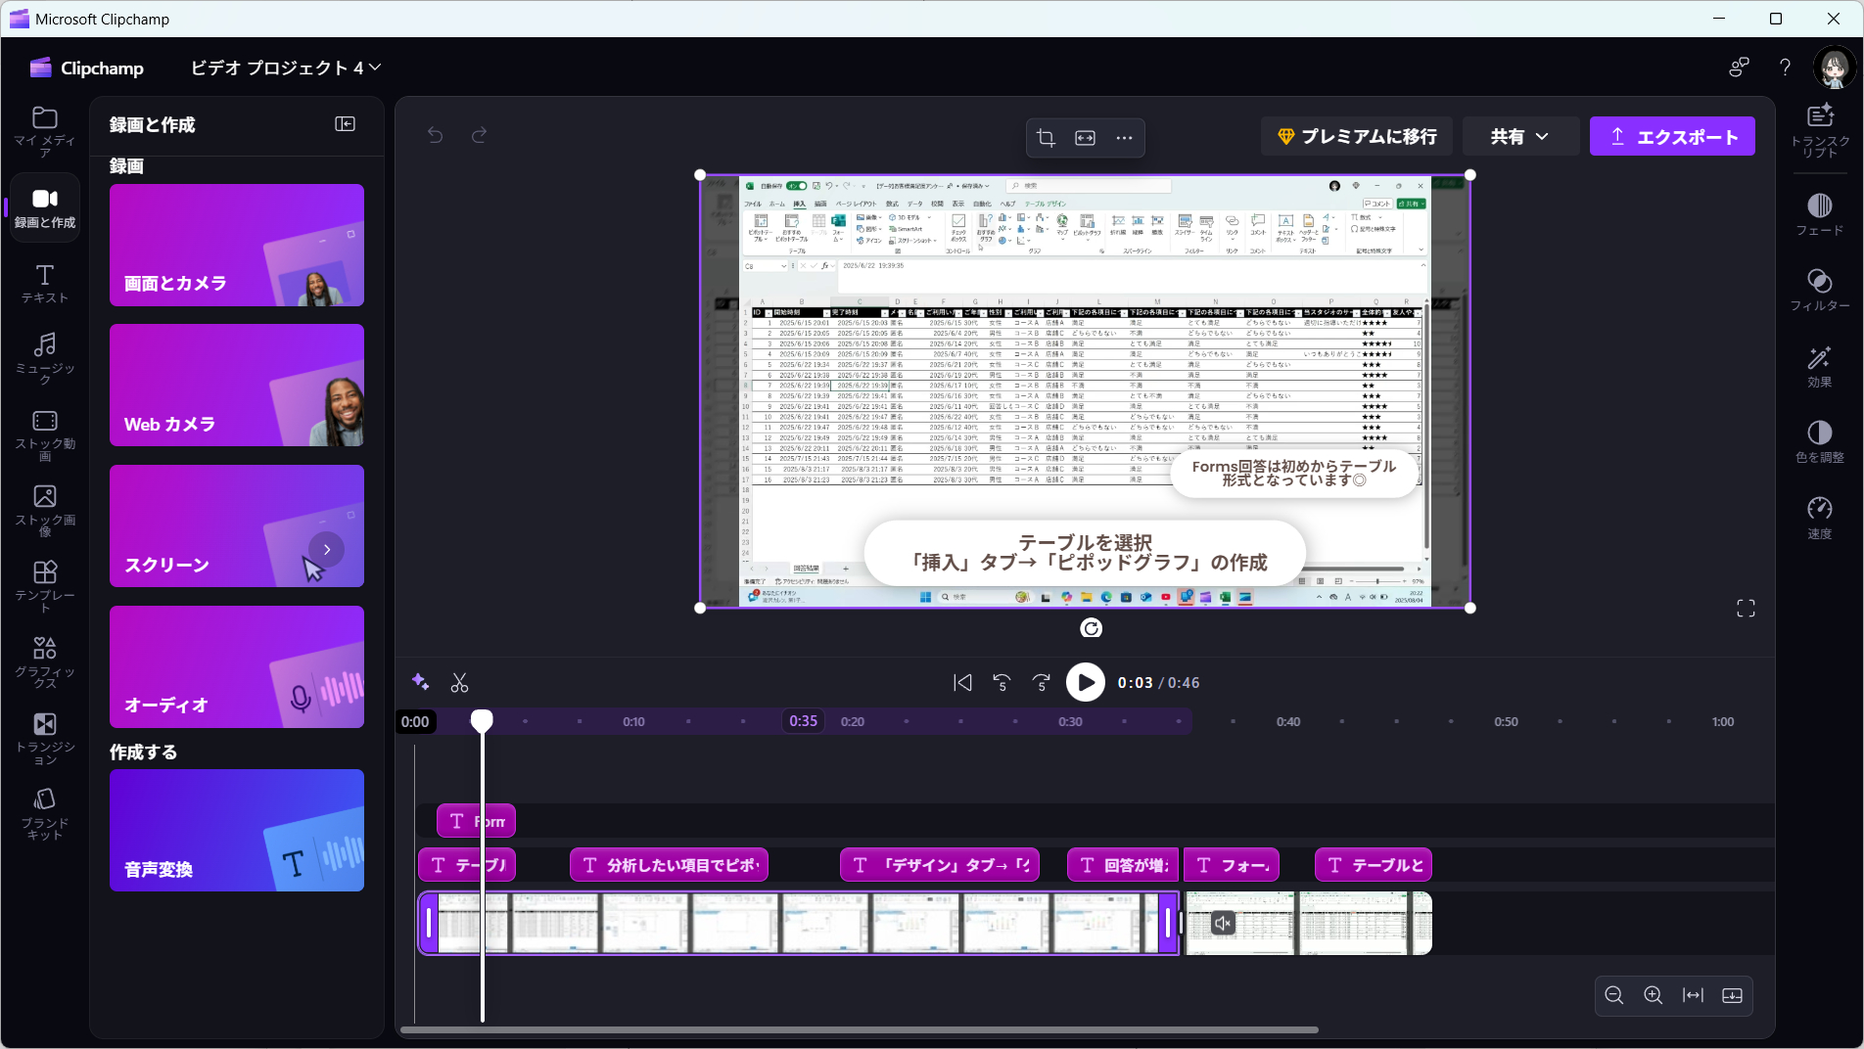Open the 効果 panel

click(x=1819, y=366)
